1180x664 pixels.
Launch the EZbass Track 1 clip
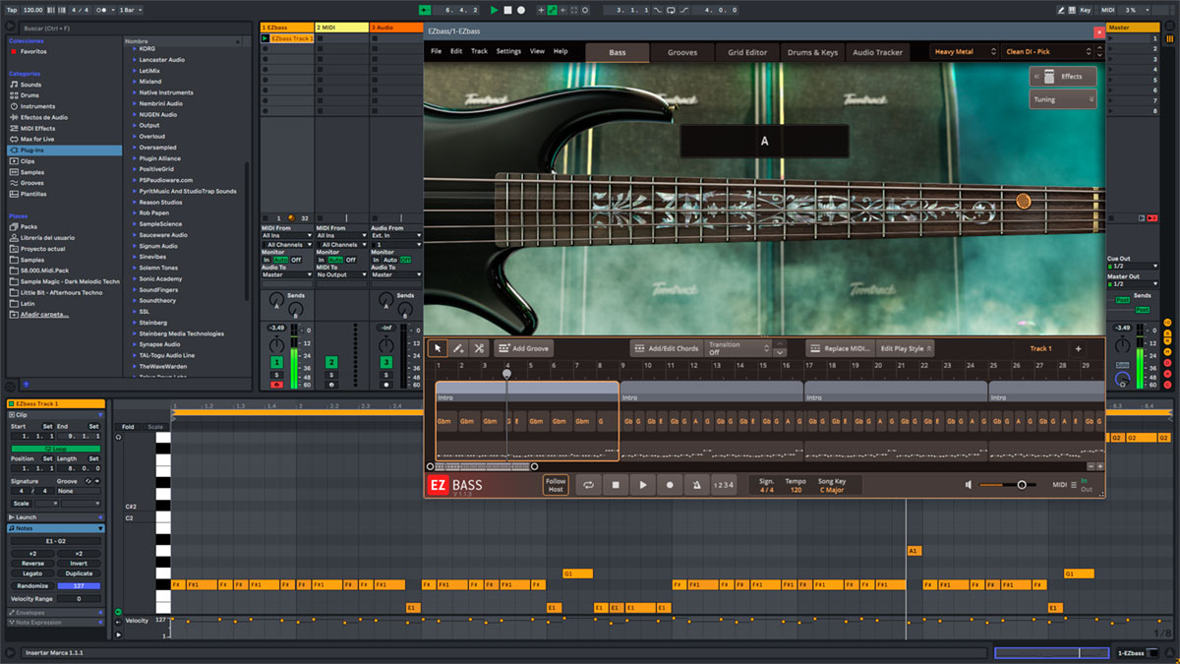coord(265,38)
